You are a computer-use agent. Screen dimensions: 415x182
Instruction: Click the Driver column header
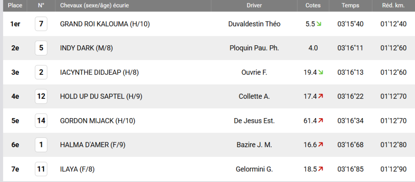(254, 6)
